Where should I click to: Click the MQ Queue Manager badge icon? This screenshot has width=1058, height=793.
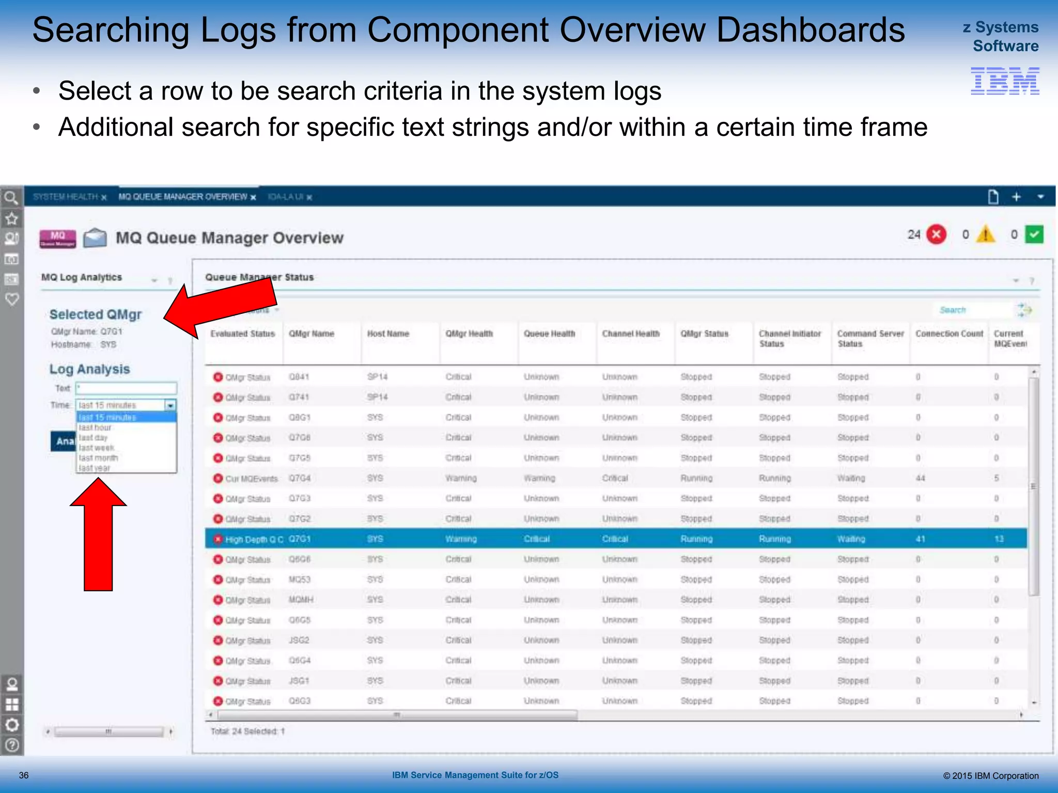tap(58, 239)
